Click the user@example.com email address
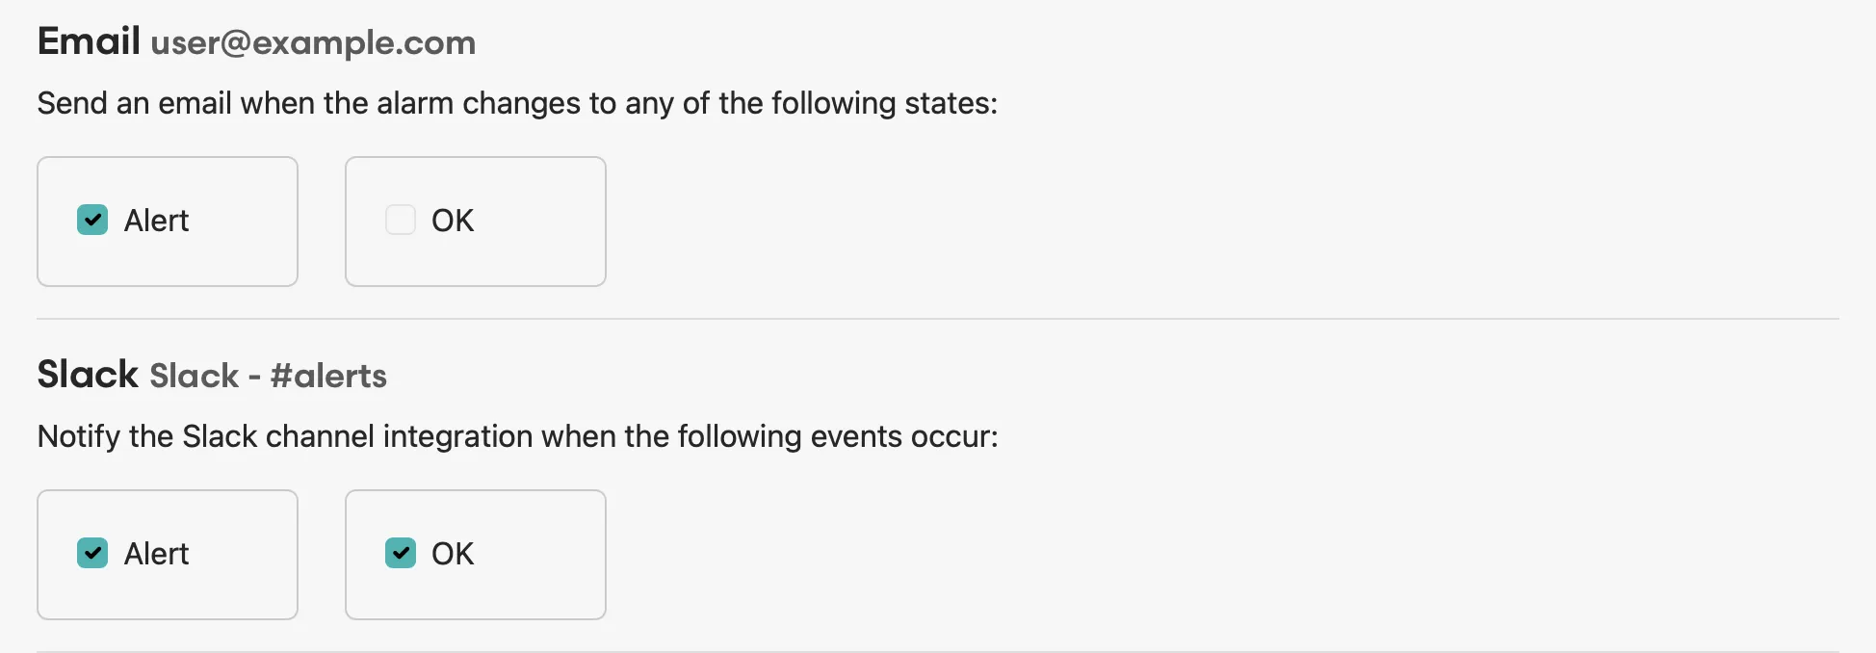 pyautogui.click(x=313, y=43)
